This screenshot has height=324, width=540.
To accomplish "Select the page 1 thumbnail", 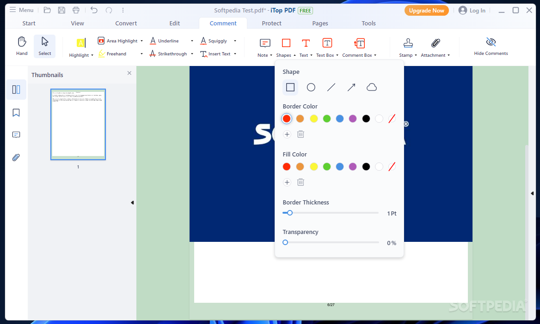I will (78, 125).
